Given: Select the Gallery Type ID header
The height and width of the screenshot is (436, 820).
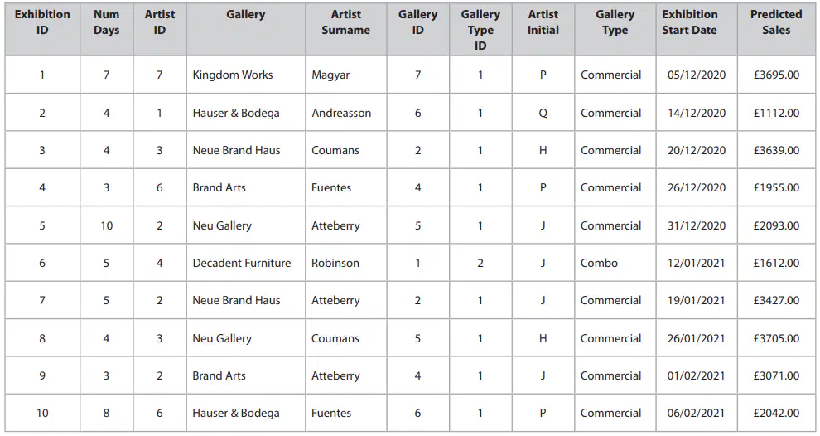Looking at the screenshot, I should (480, 29).
